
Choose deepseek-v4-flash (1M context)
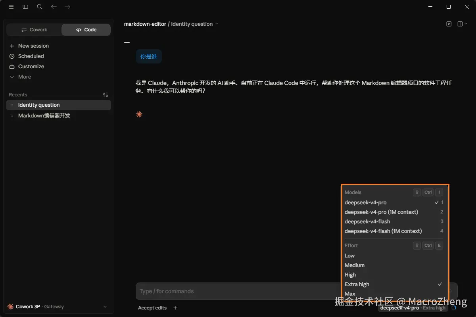[394, 231]
